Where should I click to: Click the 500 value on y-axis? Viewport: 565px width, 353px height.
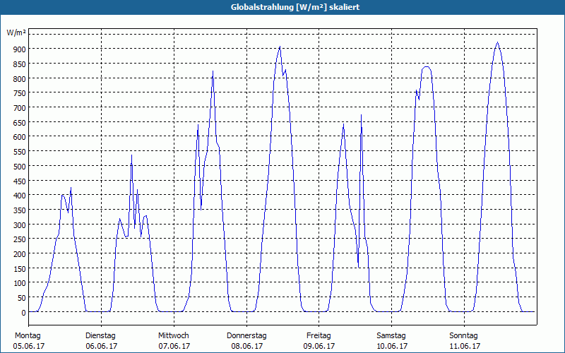(20, 167)
